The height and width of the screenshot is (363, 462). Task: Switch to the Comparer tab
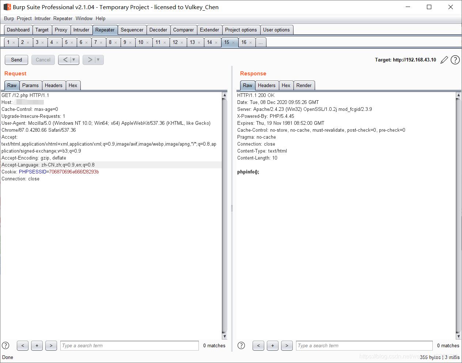point(183,30)
